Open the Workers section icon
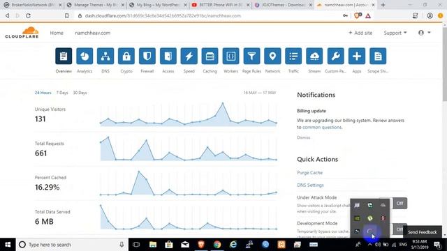 coord(231,56)
